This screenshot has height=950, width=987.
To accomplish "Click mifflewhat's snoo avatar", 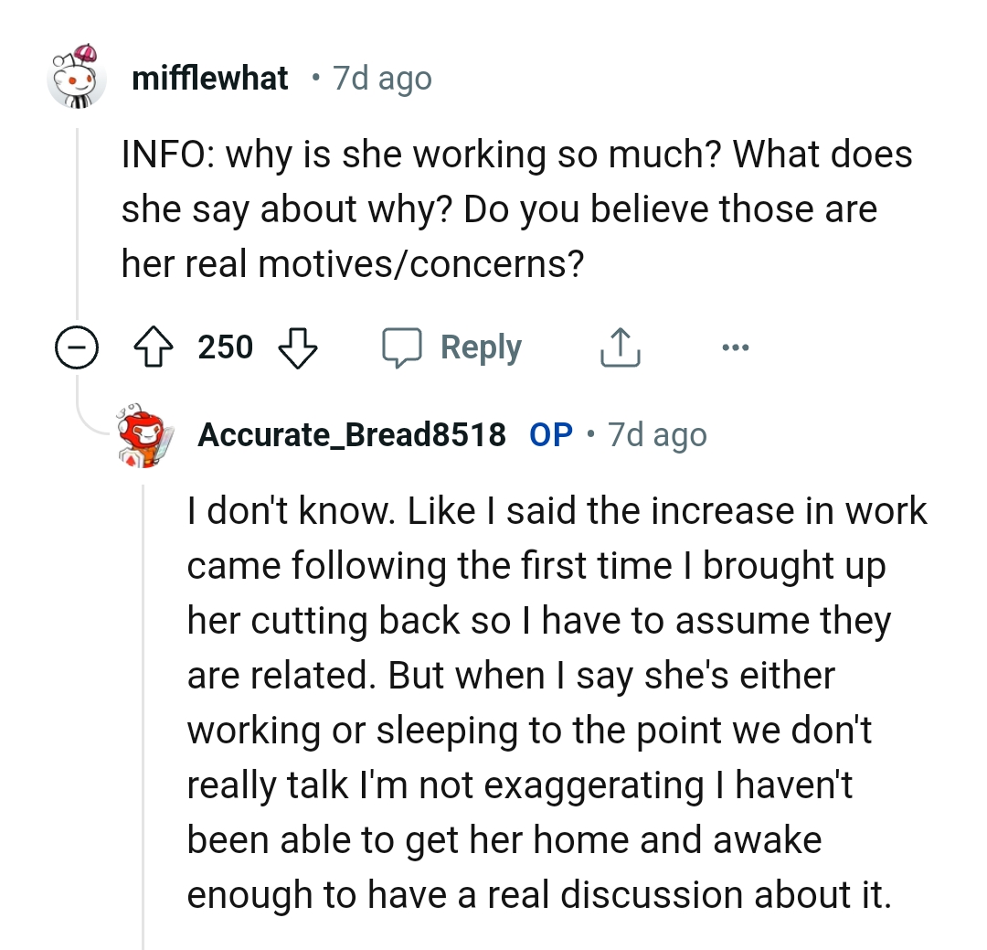I will pos(78,78).
